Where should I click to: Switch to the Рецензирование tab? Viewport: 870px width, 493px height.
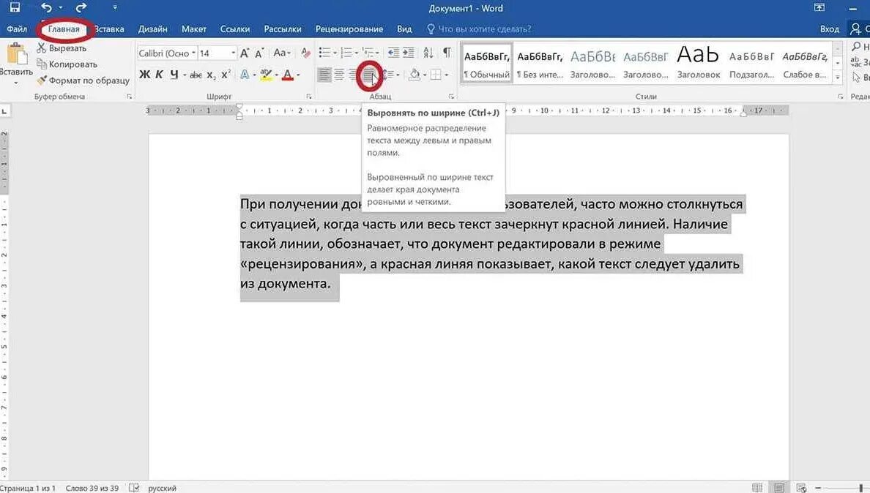coord(349,29)
